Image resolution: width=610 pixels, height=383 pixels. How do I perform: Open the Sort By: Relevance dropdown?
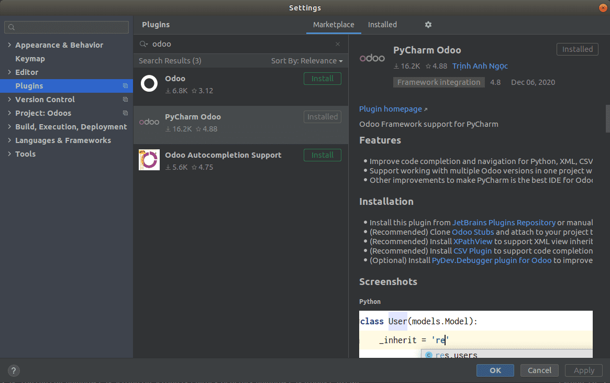click(x=307, y=61)
